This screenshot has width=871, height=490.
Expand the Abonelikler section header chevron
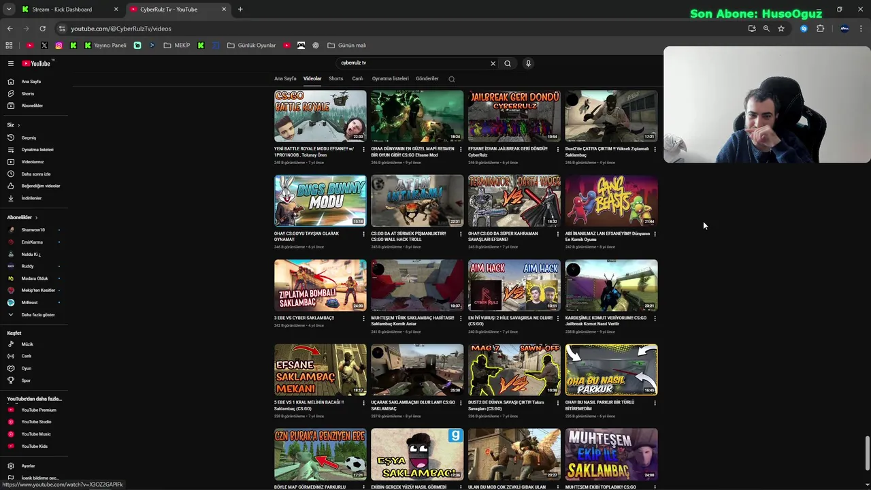coord(37,217)
